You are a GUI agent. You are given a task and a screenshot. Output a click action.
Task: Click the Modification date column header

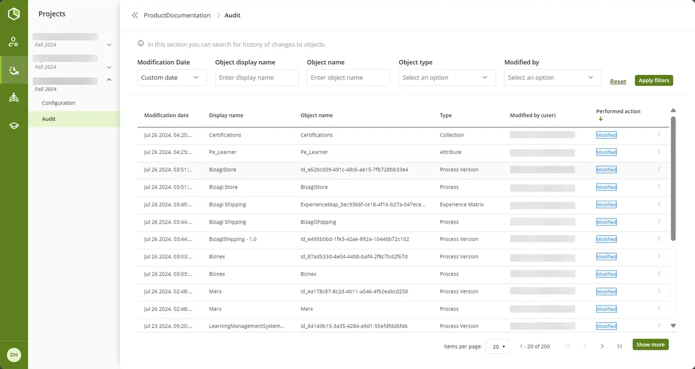166,115
